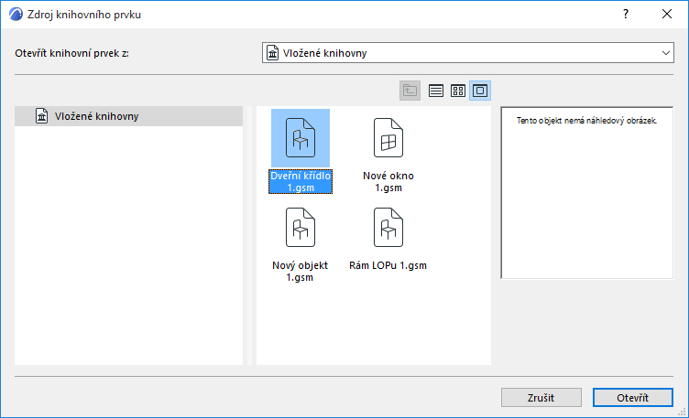Click the preview pane without thumbnail image
The width and height of the screenshot is (689, 418).
coord(587,193)
